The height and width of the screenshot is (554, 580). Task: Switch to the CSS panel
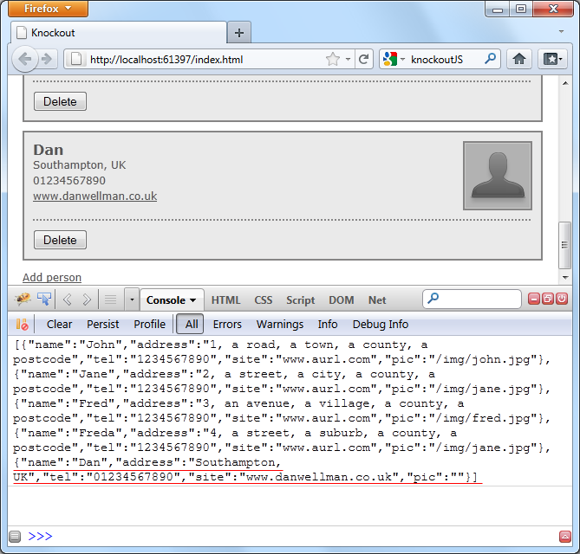263,300
